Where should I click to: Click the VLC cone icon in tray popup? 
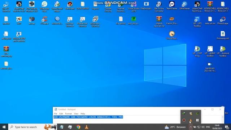pyautogui.click(x=191, y=120)
